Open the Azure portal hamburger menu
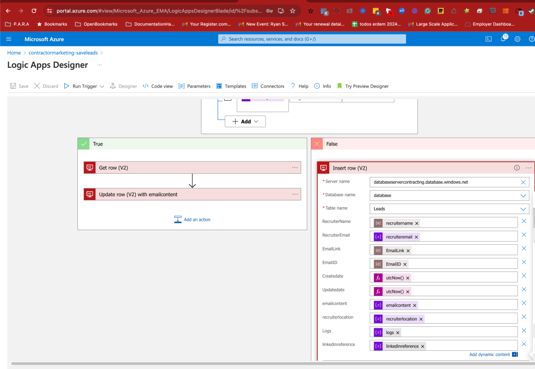Viewport: 535px width, 369px height. coord(9,39)
